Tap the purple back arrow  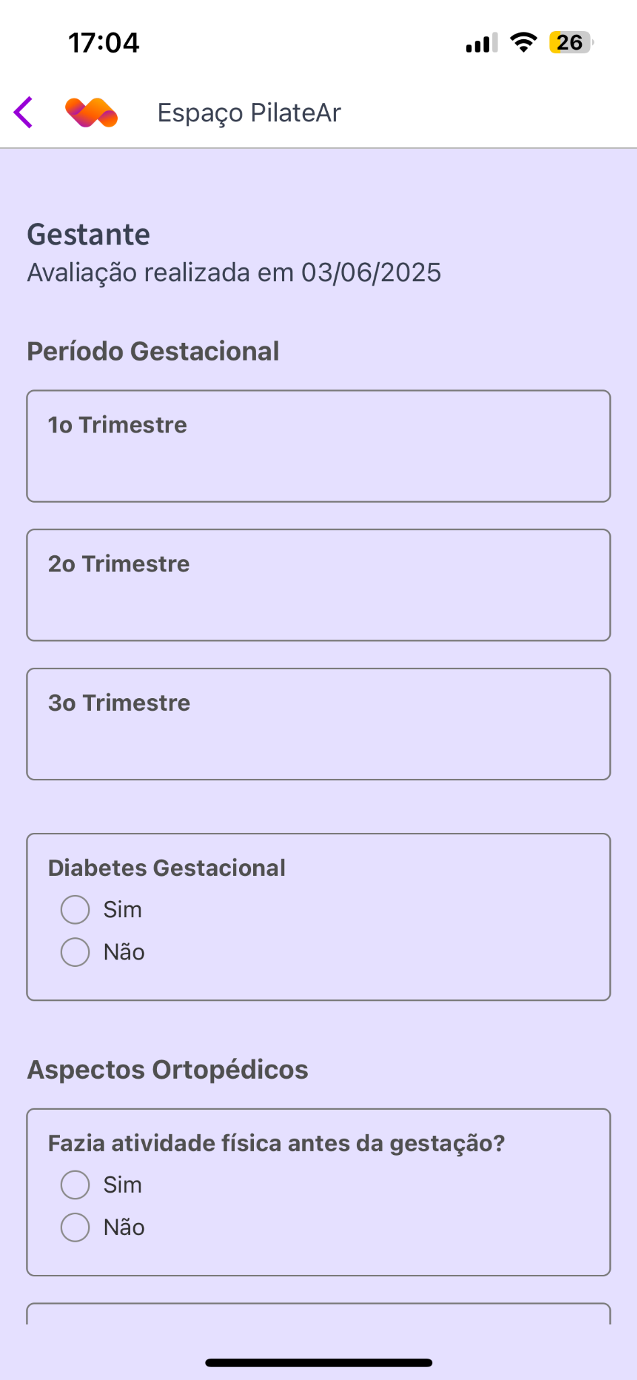[24, 112]
